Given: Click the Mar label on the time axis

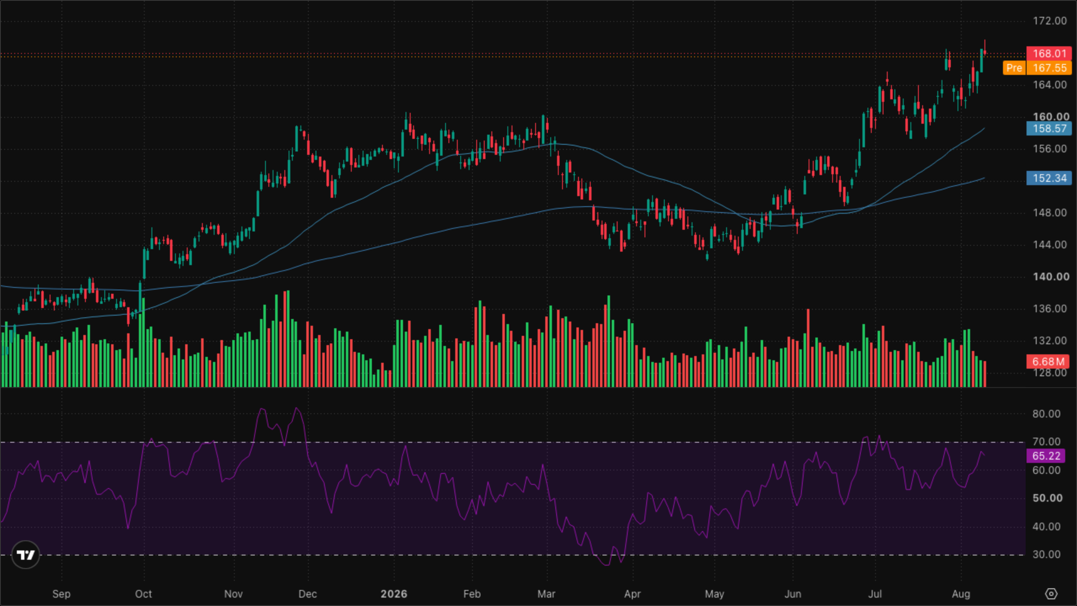Looking at the screenshot, I should [x=546, y=594].
